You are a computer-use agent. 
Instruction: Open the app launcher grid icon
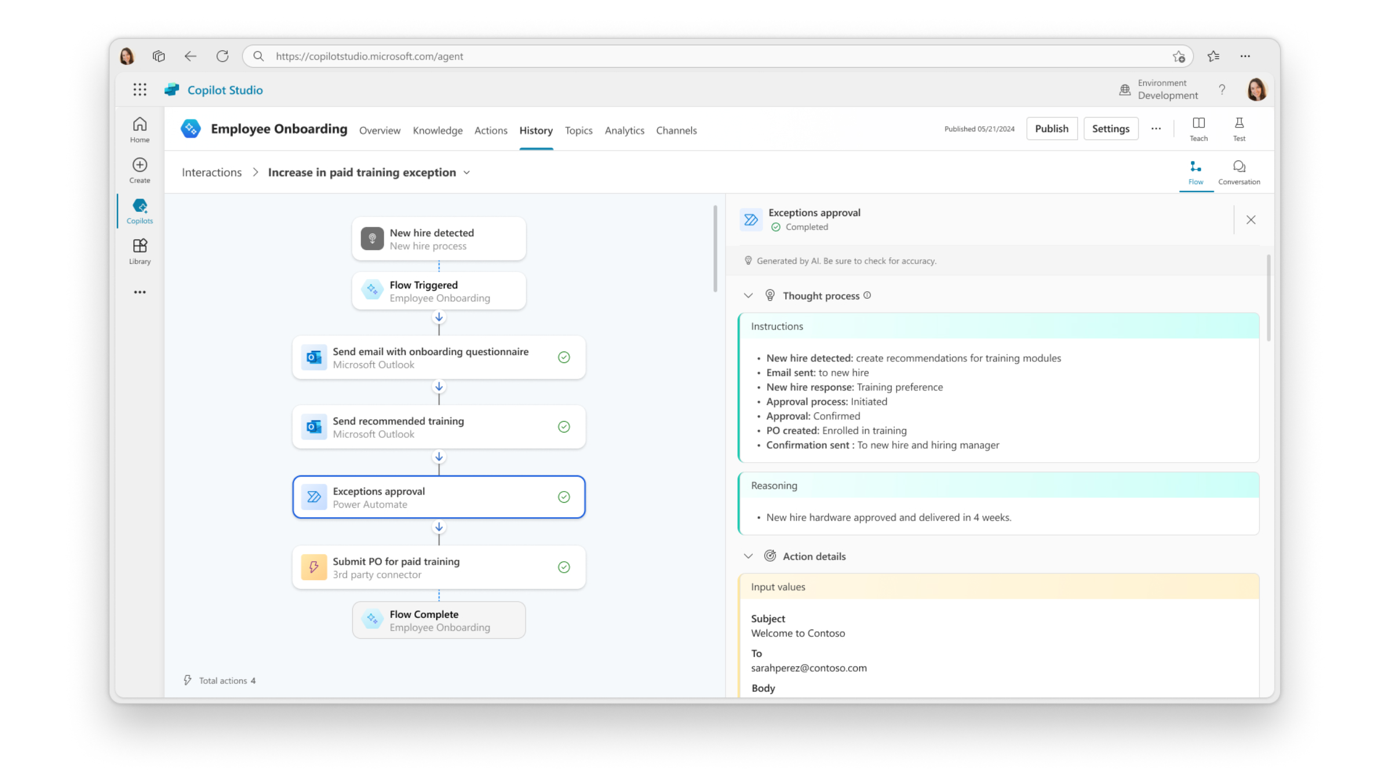click(140, 90)
